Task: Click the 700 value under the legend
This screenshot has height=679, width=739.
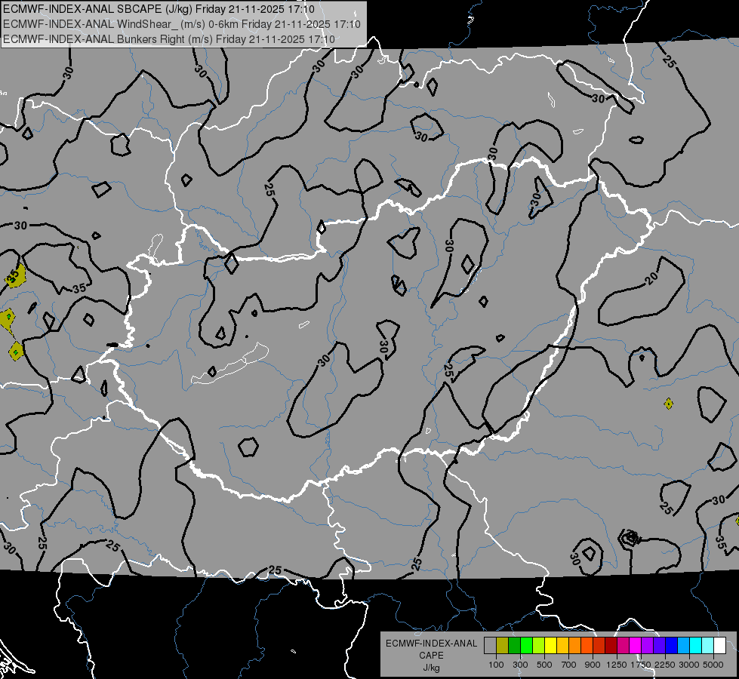Action: point(568,665)
